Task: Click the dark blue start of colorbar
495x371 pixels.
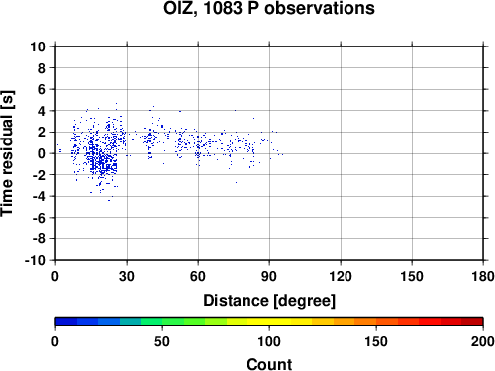Action: (x=66, y=322)
